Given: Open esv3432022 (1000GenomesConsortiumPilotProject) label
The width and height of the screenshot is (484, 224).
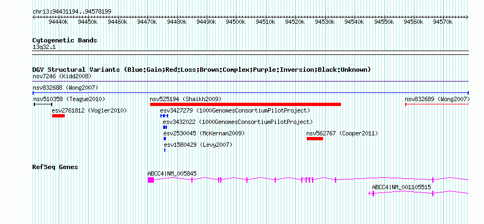Looking at the screenshot, I should coord(238,122).
